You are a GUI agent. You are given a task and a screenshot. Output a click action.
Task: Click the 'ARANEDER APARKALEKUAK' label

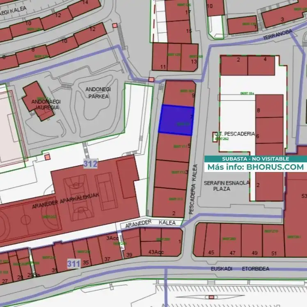point(66,201)
